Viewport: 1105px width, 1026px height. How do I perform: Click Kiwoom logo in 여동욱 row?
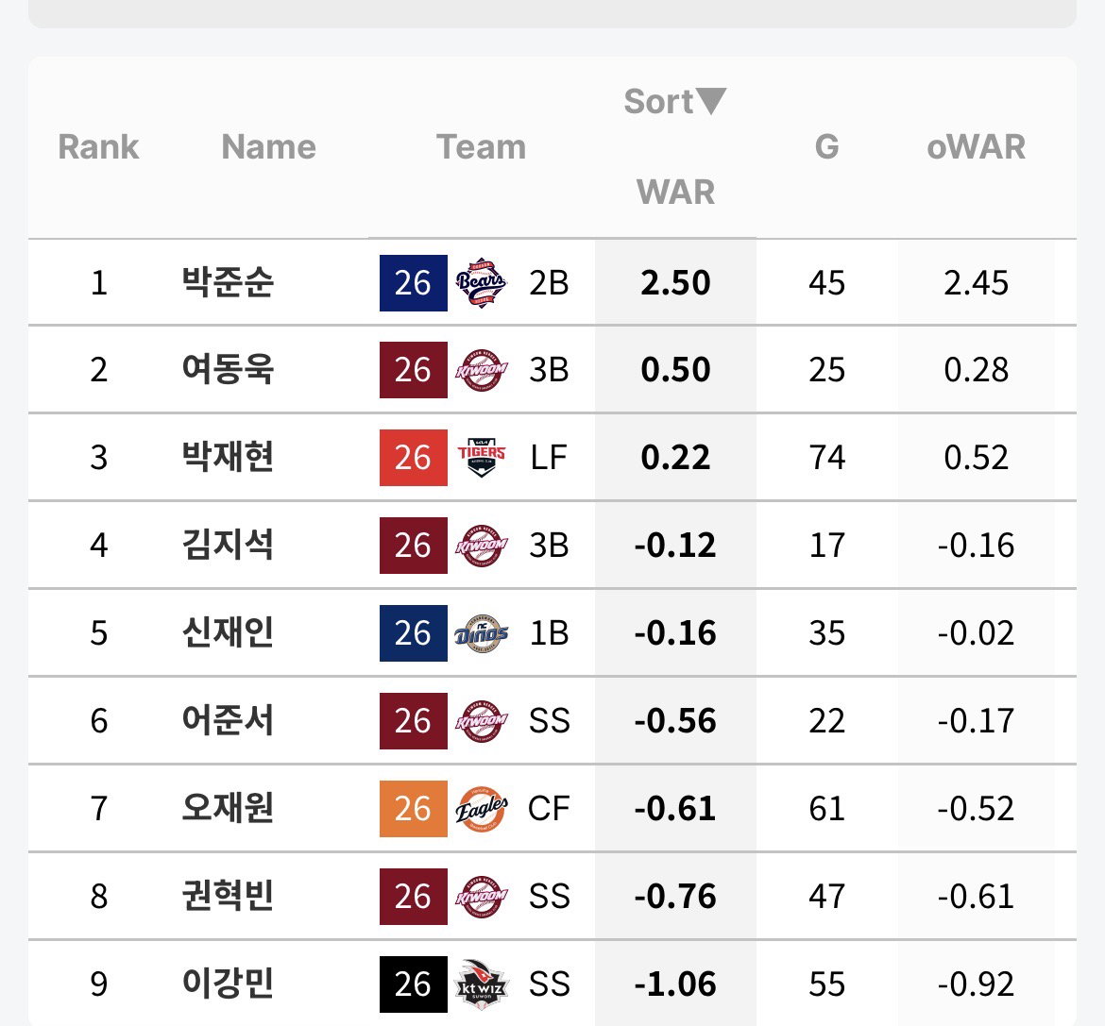point(481,370)
